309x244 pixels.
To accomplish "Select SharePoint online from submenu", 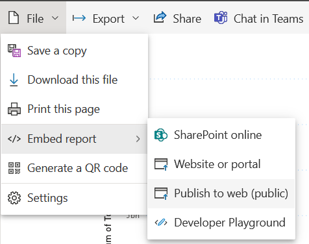I will [x=221, y=135].
